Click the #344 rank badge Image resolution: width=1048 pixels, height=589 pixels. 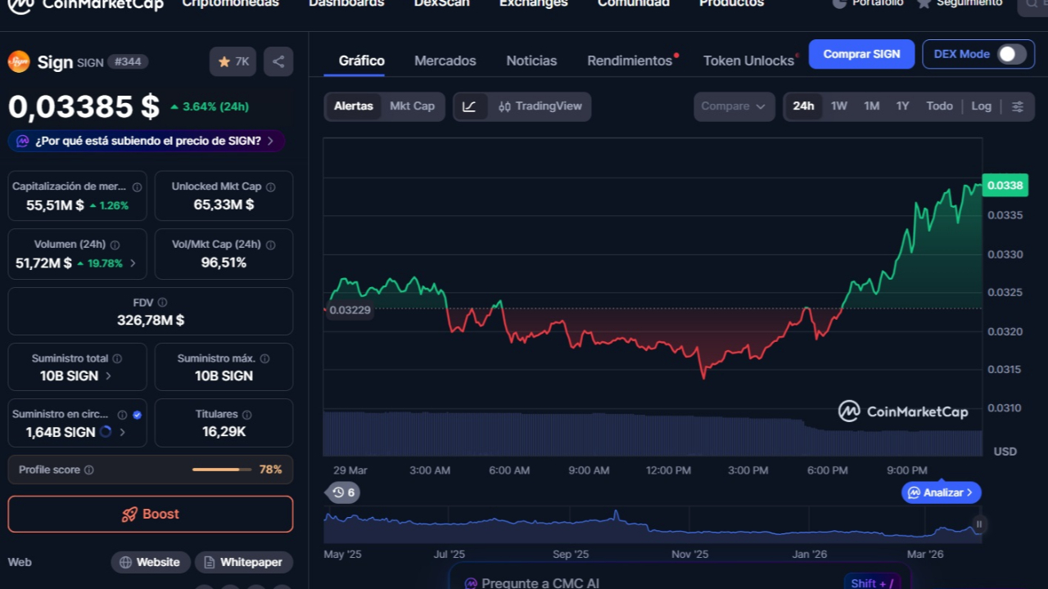[x=128, y=61]
